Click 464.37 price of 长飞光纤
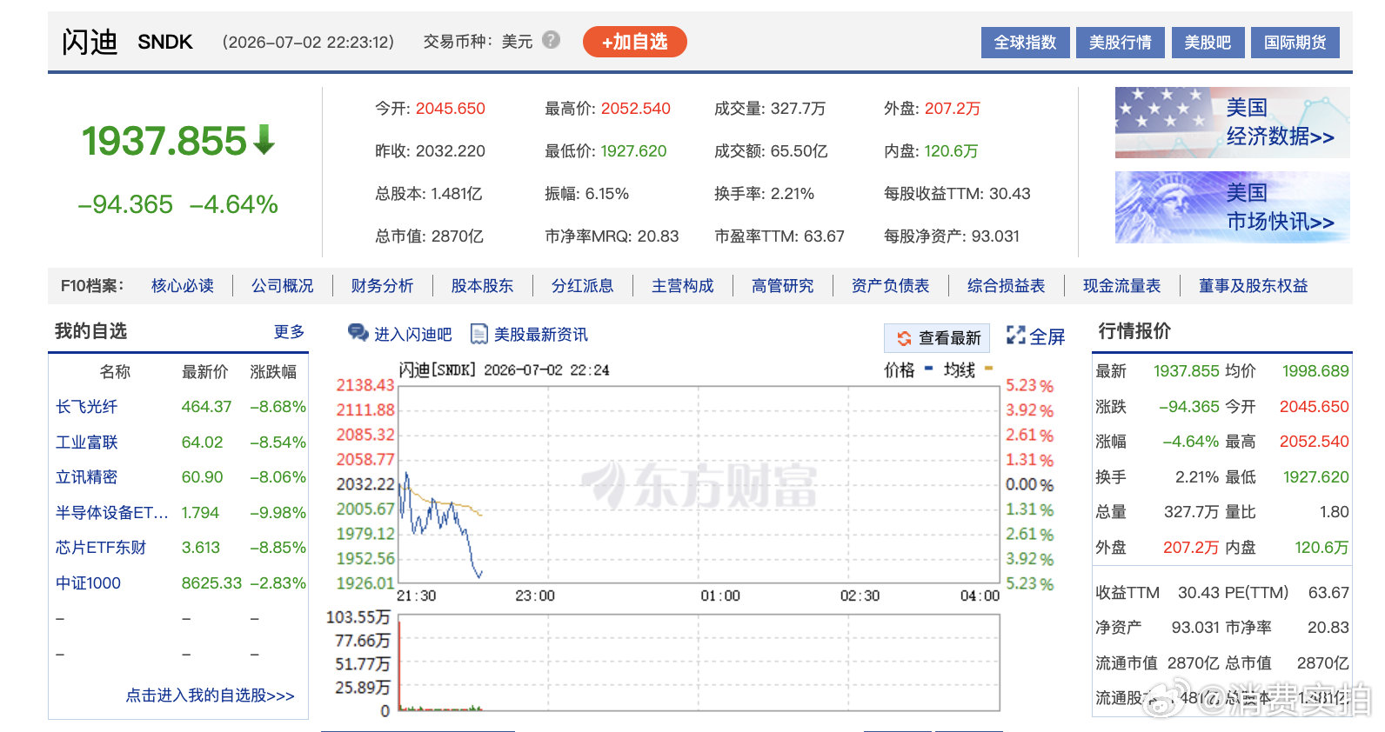The height and width of the screenshot is (732, 1385). tap(206, 406)
